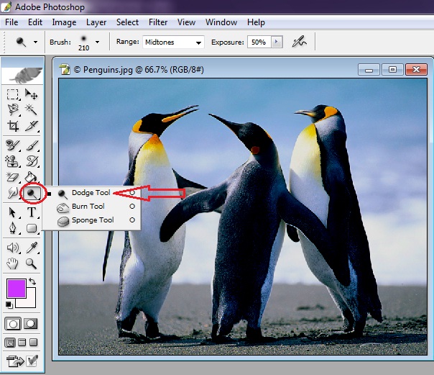
Task: Open the Select menu
Action: point(127,22)
